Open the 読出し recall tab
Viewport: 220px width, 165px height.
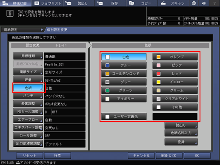(x=79, y=3)
